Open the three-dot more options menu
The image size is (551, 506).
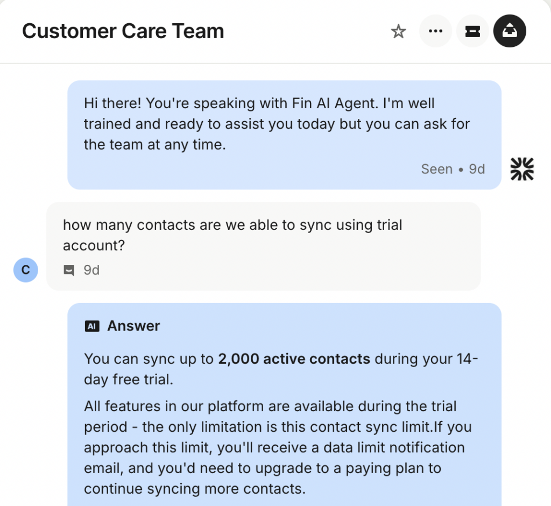(435, 31)
